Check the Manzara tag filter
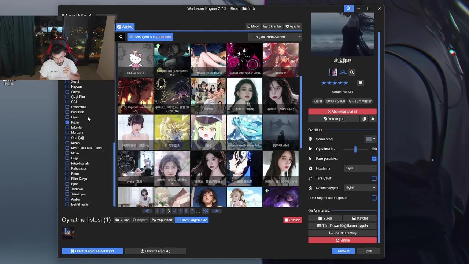The height and width of the screenshot is (264, 469). [x=67, y=132]
